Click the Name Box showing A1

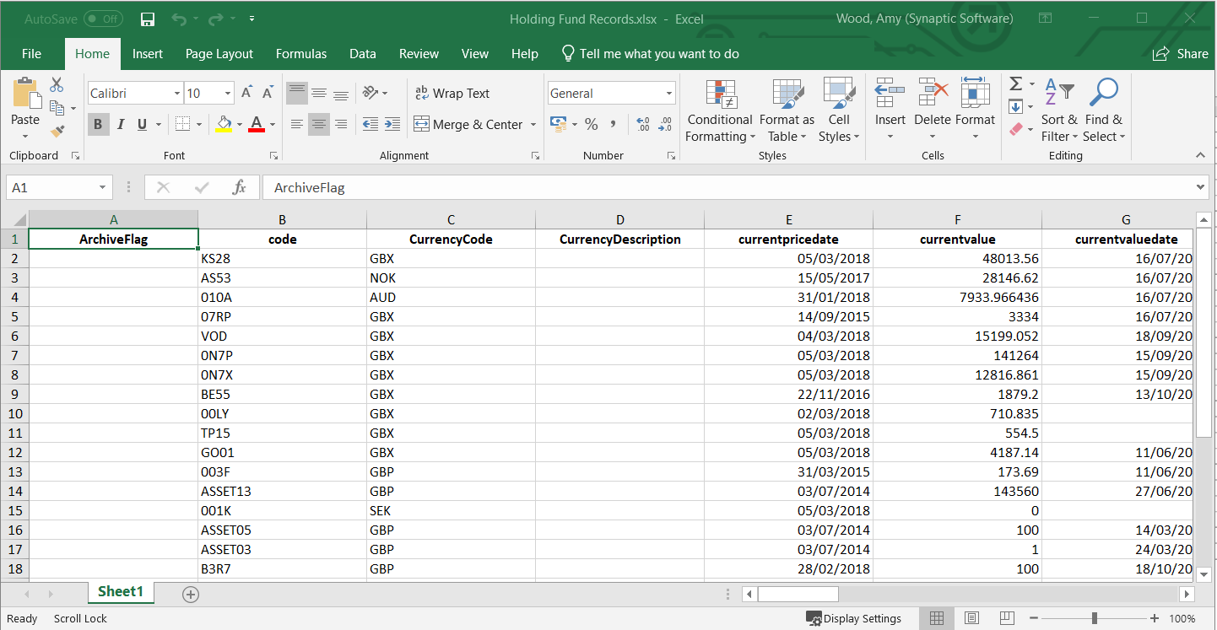tap(51, 187)
